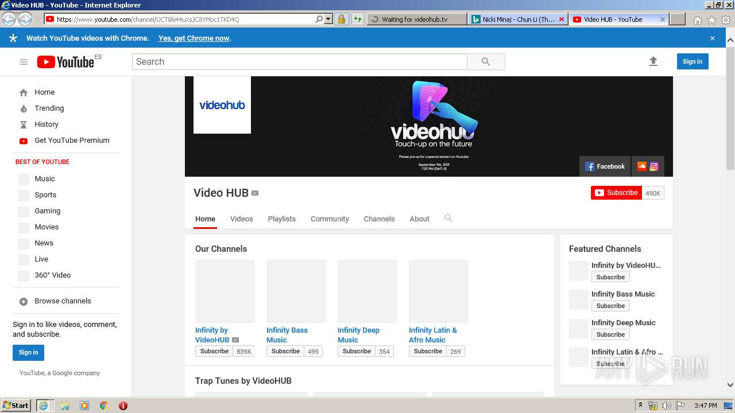This screenshot has height=413, width=735.
Task: Subscribe to Infinity Bass Music in Our Channels
Action: click(x=286, y=351)
